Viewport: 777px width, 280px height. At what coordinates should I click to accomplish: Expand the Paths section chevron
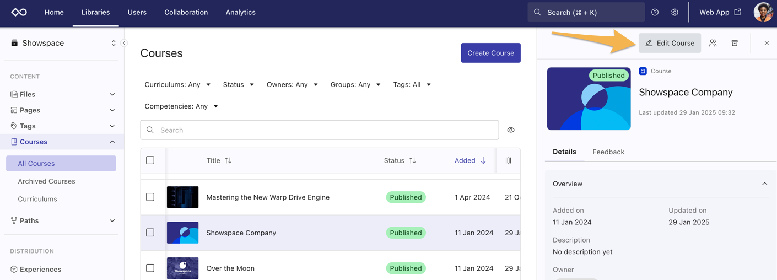tap(112, 220)
